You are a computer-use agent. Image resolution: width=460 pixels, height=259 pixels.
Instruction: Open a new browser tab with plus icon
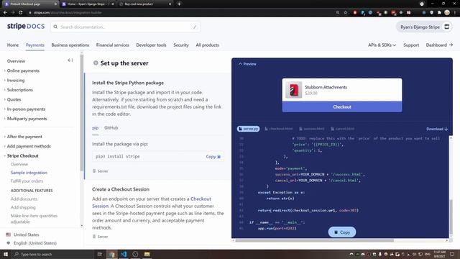(179, 4)
